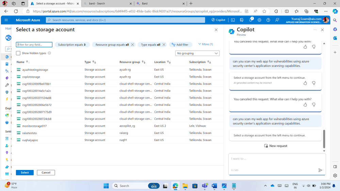Open the Windows Start menu
The image size is (340, 191).
coord(106,186)
